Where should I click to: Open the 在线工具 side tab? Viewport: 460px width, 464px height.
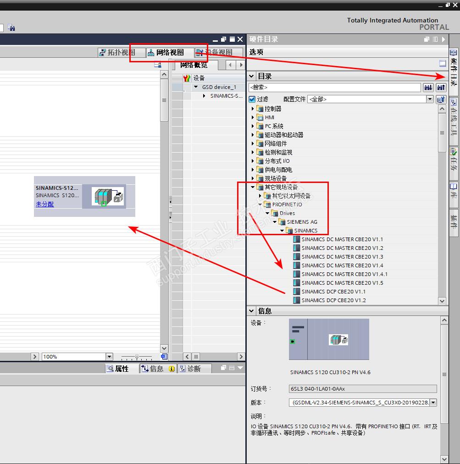(454, 121)
